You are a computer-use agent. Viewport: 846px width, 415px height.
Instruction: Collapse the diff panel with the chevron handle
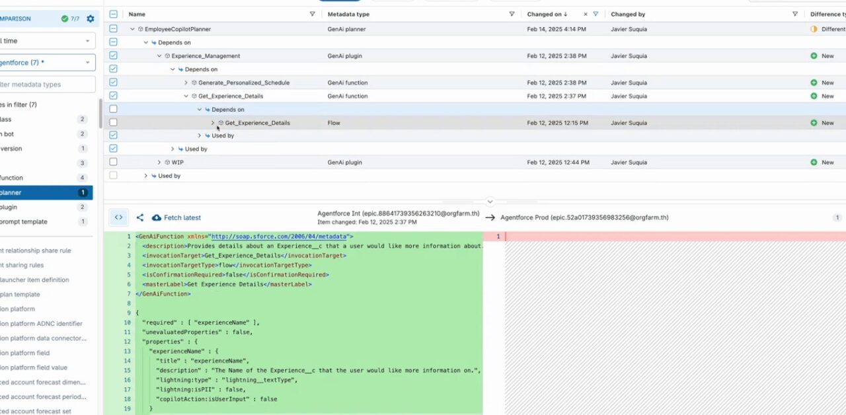click(x=490, y=202)
